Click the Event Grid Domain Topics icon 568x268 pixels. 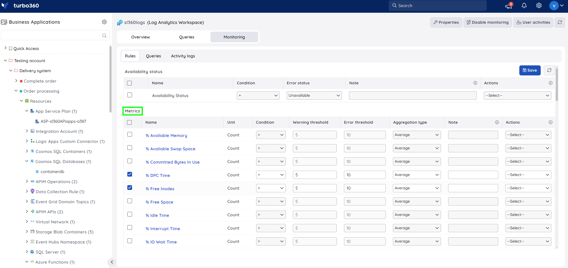click(32, 201)
